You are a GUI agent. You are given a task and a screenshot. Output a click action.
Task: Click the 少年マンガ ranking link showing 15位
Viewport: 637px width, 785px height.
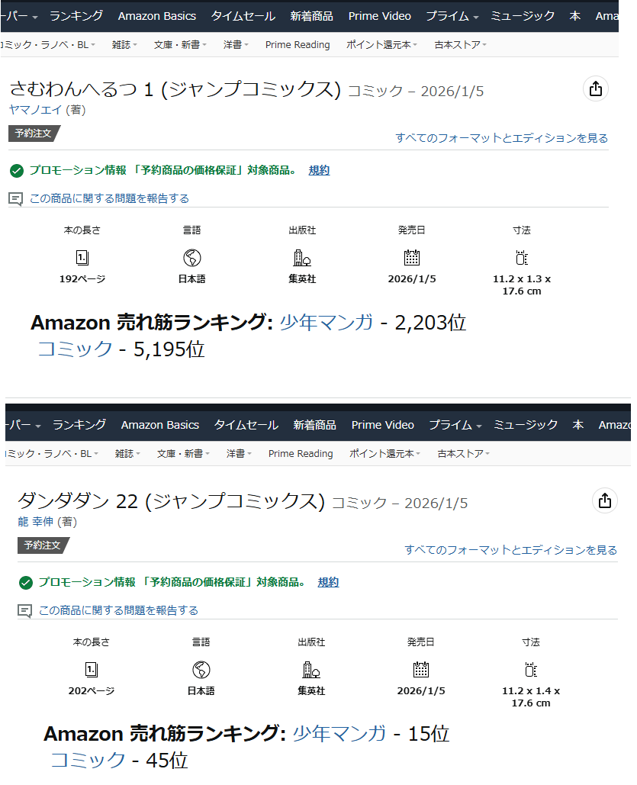339,734
